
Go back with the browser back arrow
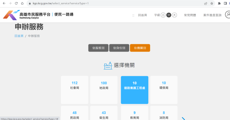click(x=4, y=3)
